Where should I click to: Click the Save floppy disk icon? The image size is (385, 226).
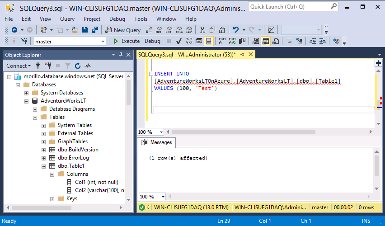click(85, 30)
